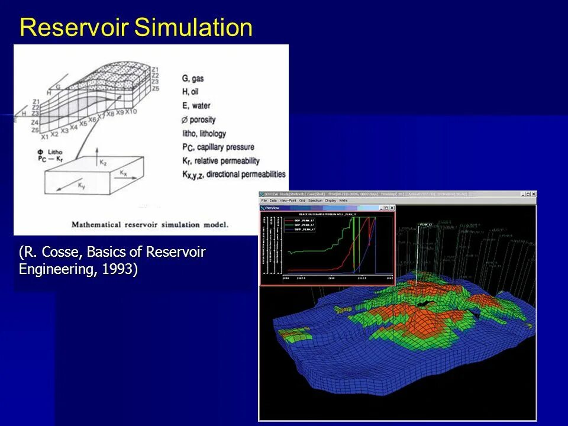The image size is (568, 426).
Task: Click the R. Cosse citation text
Action: coord(112,260)
